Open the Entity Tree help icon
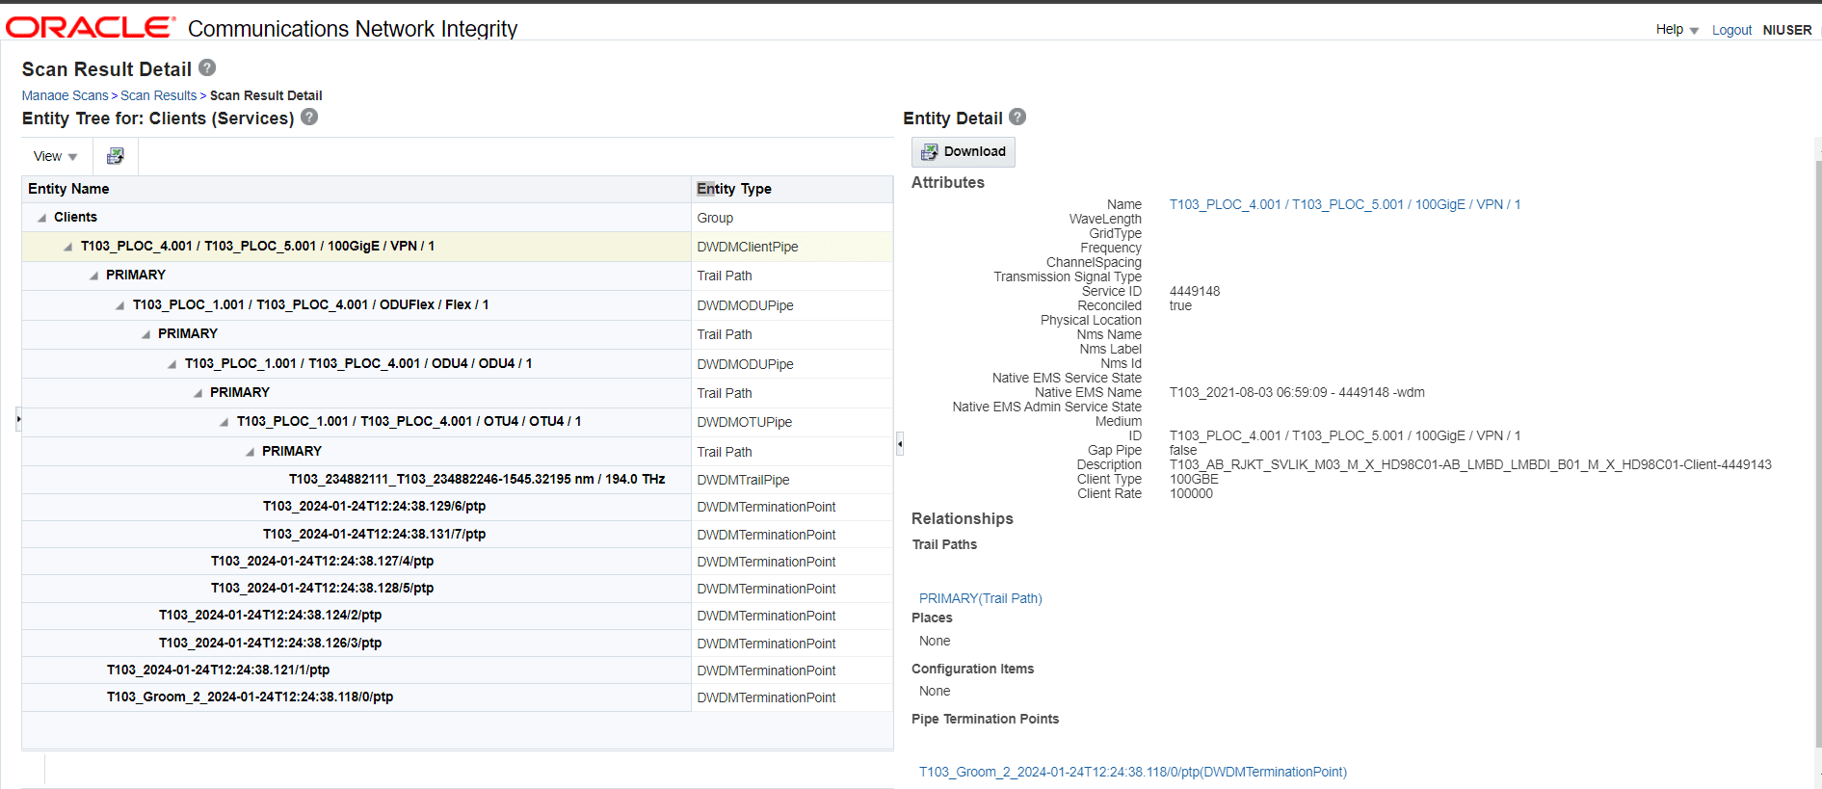The height and width of the screenshot is (789, 1822). point(309,117)
